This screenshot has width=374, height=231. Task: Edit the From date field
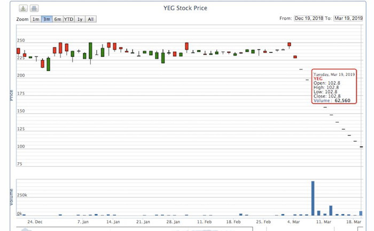click(x=312, y=19)
